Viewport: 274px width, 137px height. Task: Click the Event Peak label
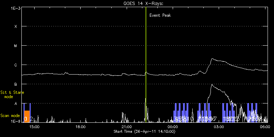pyautogui.click(x=160, y=15)
